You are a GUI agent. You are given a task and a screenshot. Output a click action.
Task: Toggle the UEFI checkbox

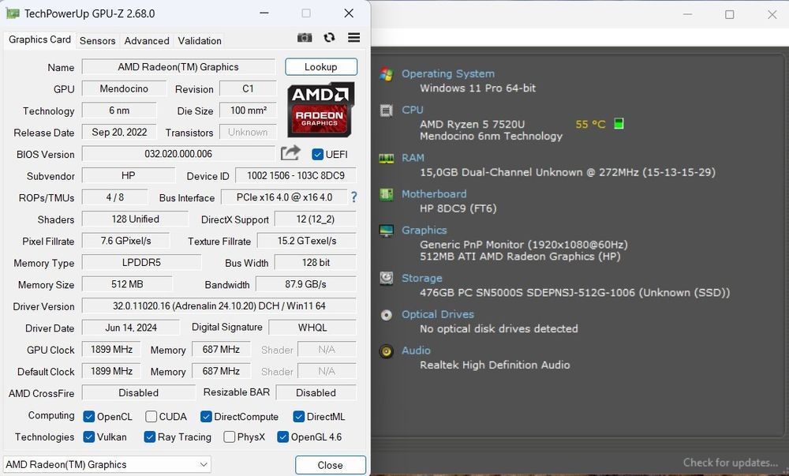[x=317, y=155]
